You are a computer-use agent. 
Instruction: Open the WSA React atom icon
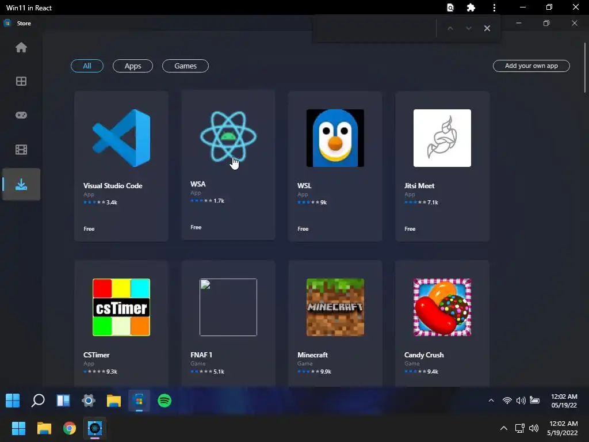228,136
